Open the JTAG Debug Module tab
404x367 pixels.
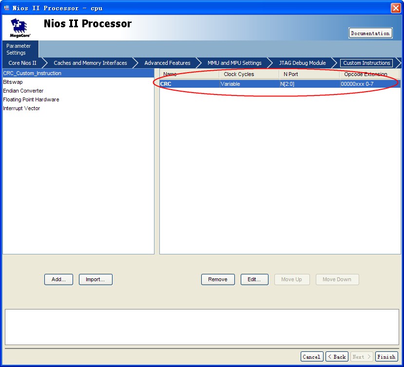click(302, 63)
